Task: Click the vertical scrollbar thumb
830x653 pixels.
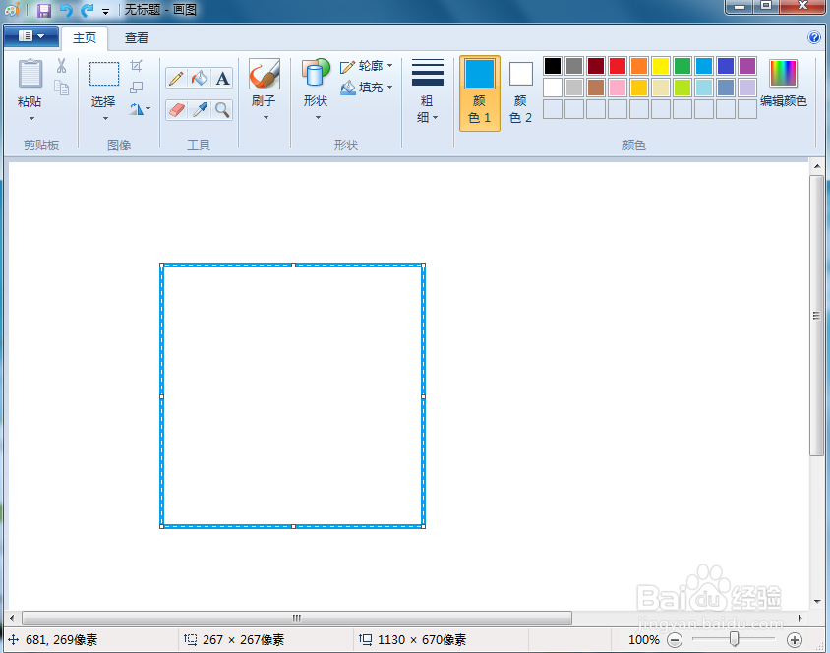Action: pyautogui.click(x=817, y=316)
